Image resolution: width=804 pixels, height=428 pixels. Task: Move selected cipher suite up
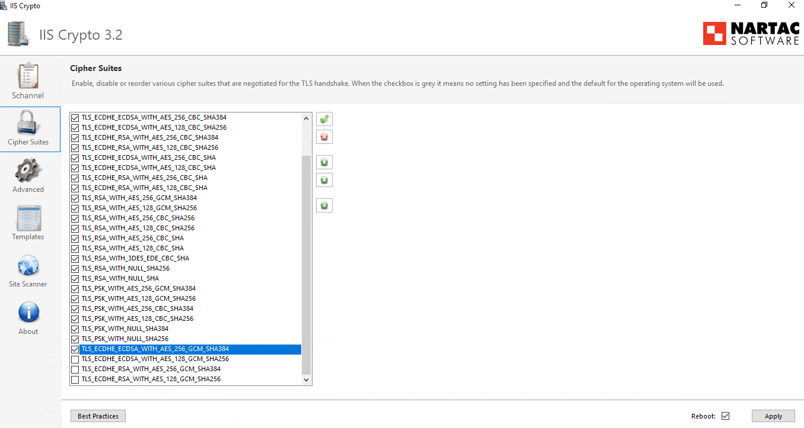(324, 162)
